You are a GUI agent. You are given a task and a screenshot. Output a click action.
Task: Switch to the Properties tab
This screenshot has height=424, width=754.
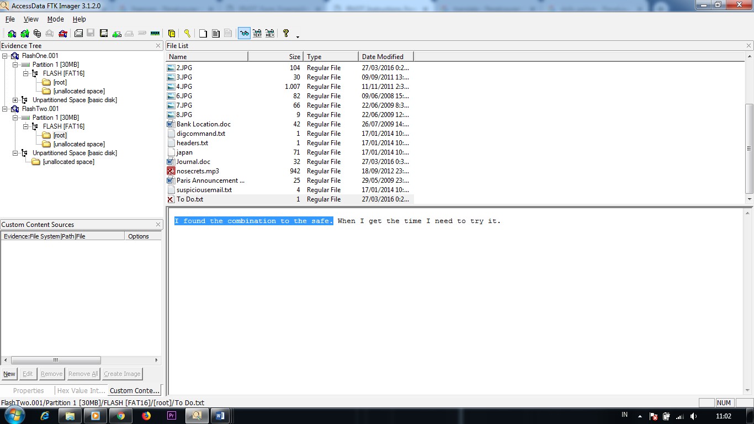point(28,390)
